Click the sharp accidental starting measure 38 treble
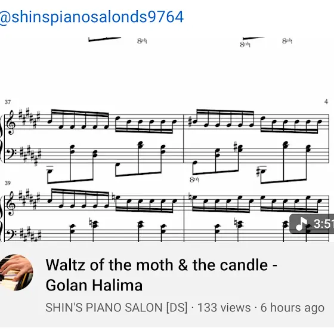Viewport: 334px width, 334px height. pos(190,122)
